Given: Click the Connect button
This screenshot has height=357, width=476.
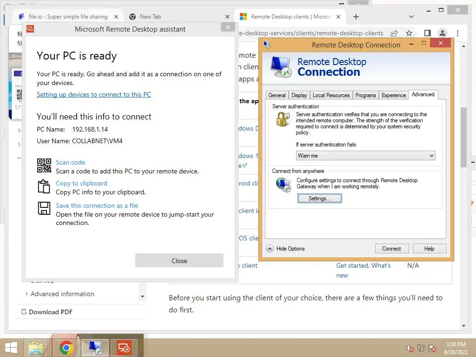Looking at the screenshot, I should click(391, 249).
